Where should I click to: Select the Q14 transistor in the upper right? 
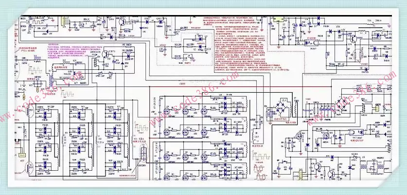click(x=353, y=39)
